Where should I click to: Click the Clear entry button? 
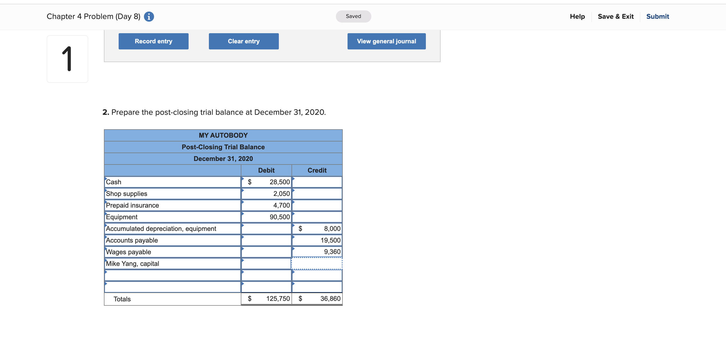[x=244, y=41]
